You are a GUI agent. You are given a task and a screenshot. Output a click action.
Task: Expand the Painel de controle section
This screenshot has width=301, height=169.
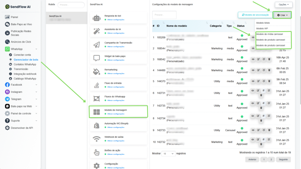pyautogui.click(x=36, y=114)
